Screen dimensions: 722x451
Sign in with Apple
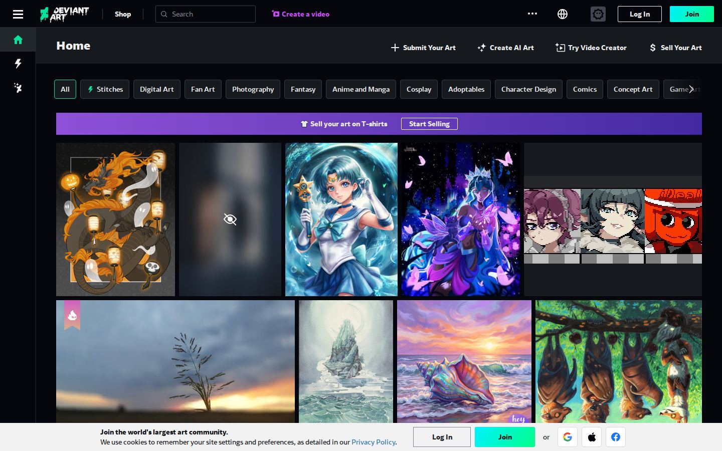592,437
